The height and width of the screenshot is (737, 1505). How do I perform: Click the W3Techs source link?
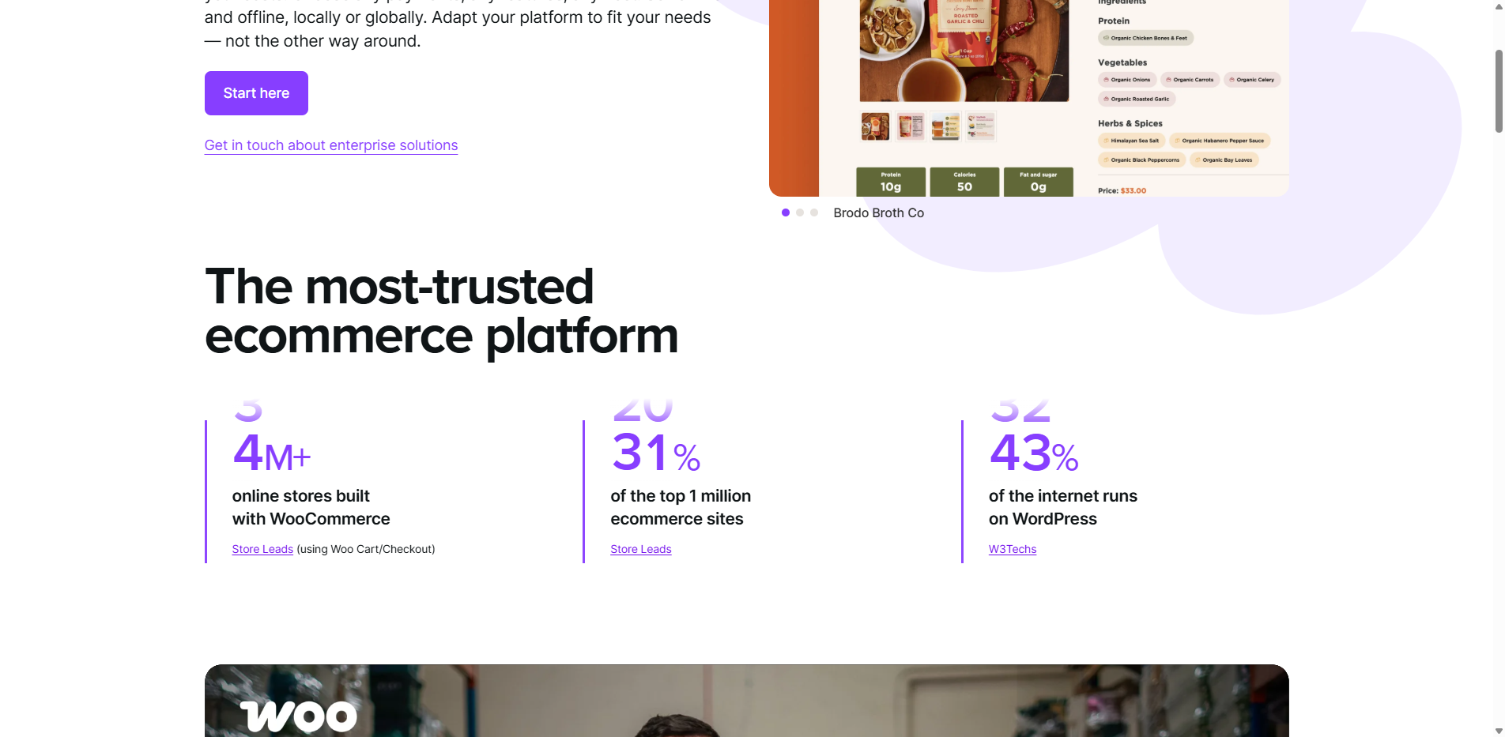pyautogui.click(x=1013, y=549)
